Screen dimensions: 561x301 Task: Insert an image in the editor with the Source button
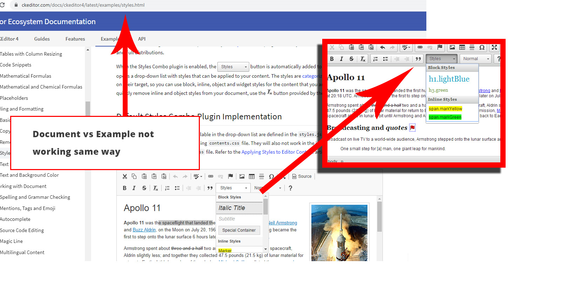point(242,176)
